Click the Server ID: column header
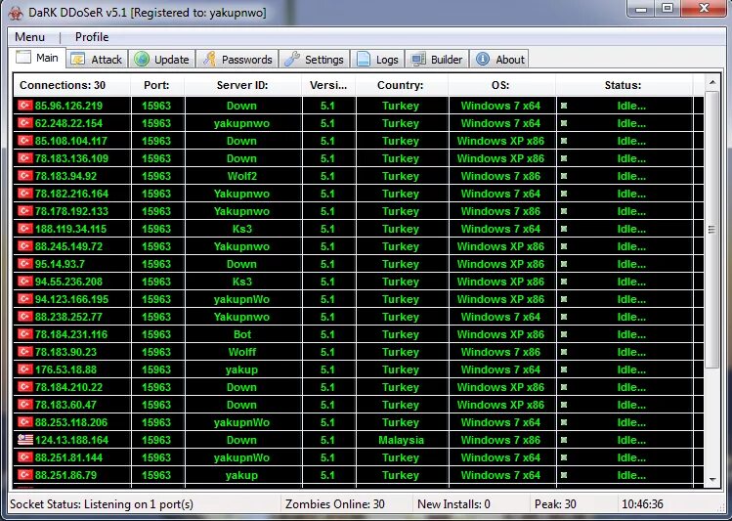Viewport: 732px width, 521px height. [x=242, y=85]
